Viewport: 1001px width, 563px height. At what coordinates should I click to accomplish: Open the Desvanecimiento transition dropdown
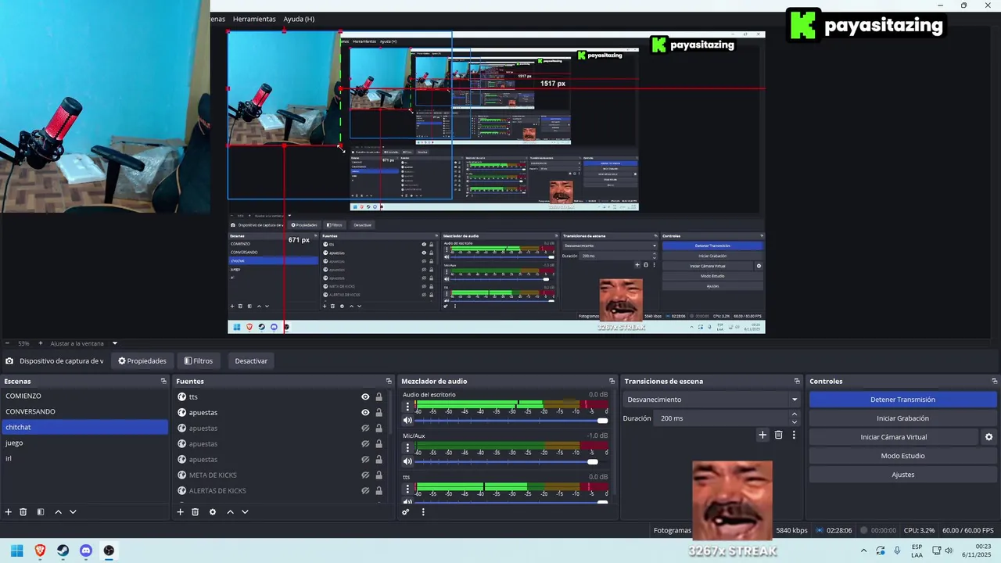(712, 400)
